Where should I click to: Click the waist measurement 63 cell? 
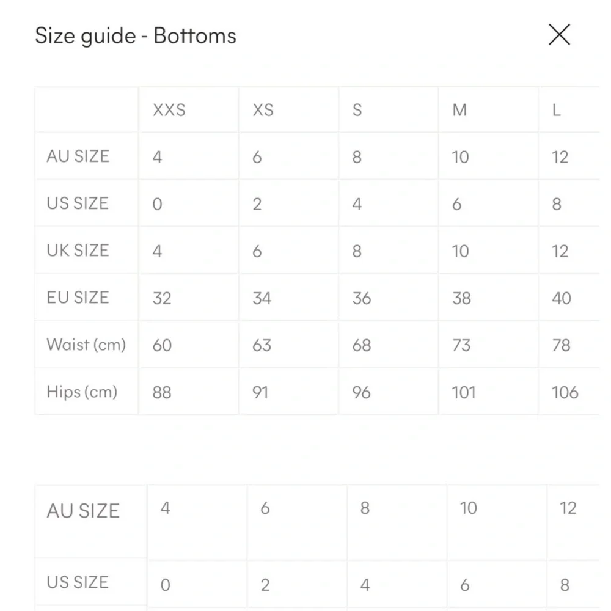click(x=262, y=345)
